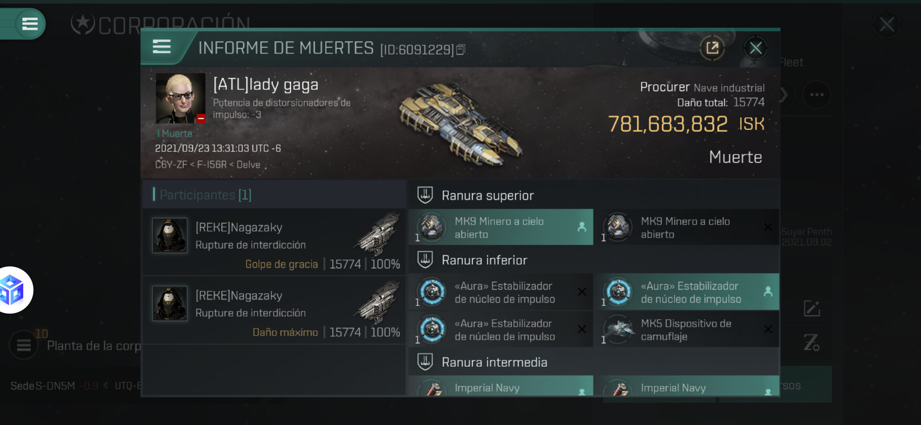
Task: Open the main menu in the top-left corner
Action: click(x=30, y=24)
